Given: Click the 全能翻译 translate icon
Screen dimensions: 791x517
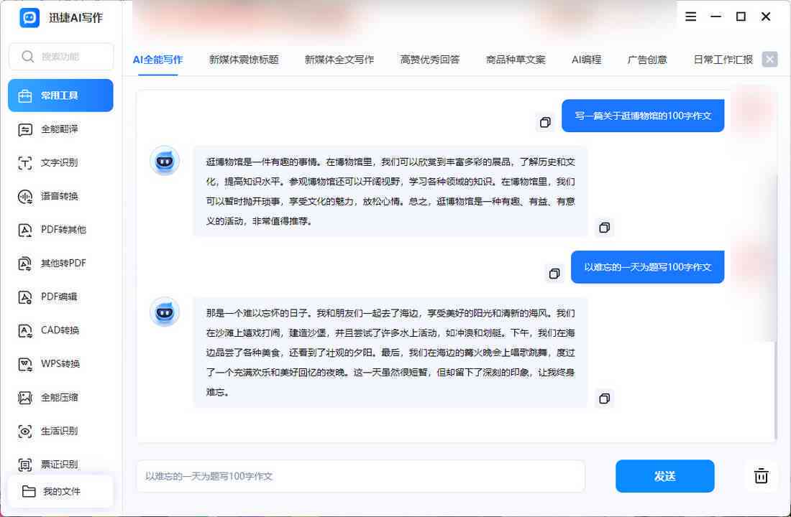Looking at the screenshot, I should [x=24, y=129].
